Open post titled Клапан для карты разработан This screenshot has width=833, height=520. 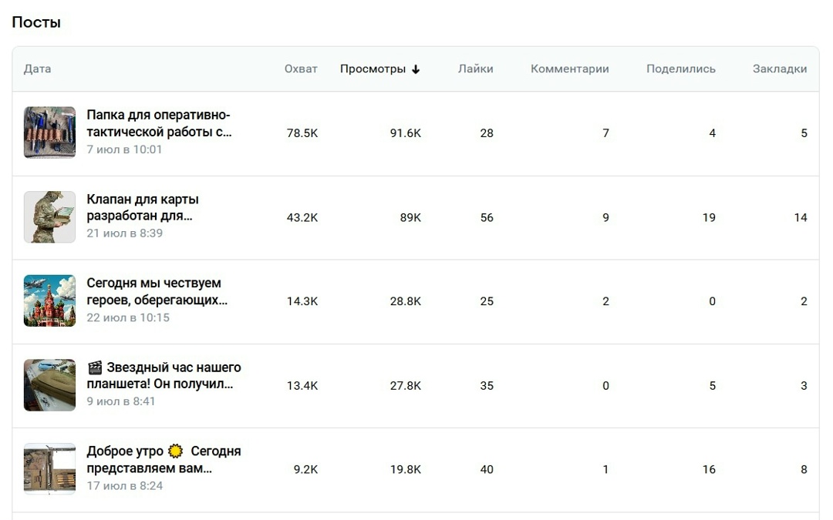tap(143, 207)
